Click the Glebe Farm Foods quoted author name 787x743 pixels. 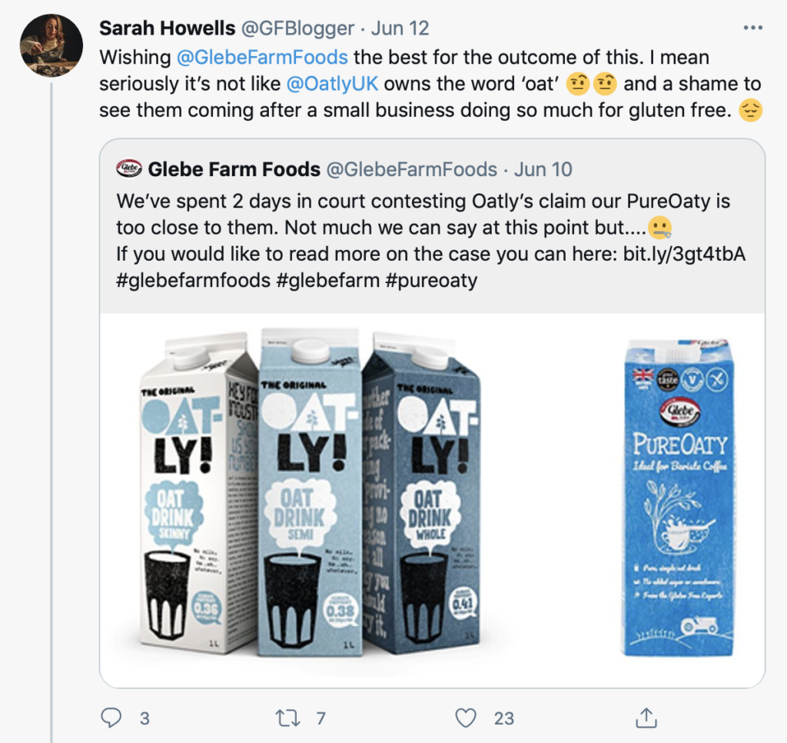[x=234, y=169]
